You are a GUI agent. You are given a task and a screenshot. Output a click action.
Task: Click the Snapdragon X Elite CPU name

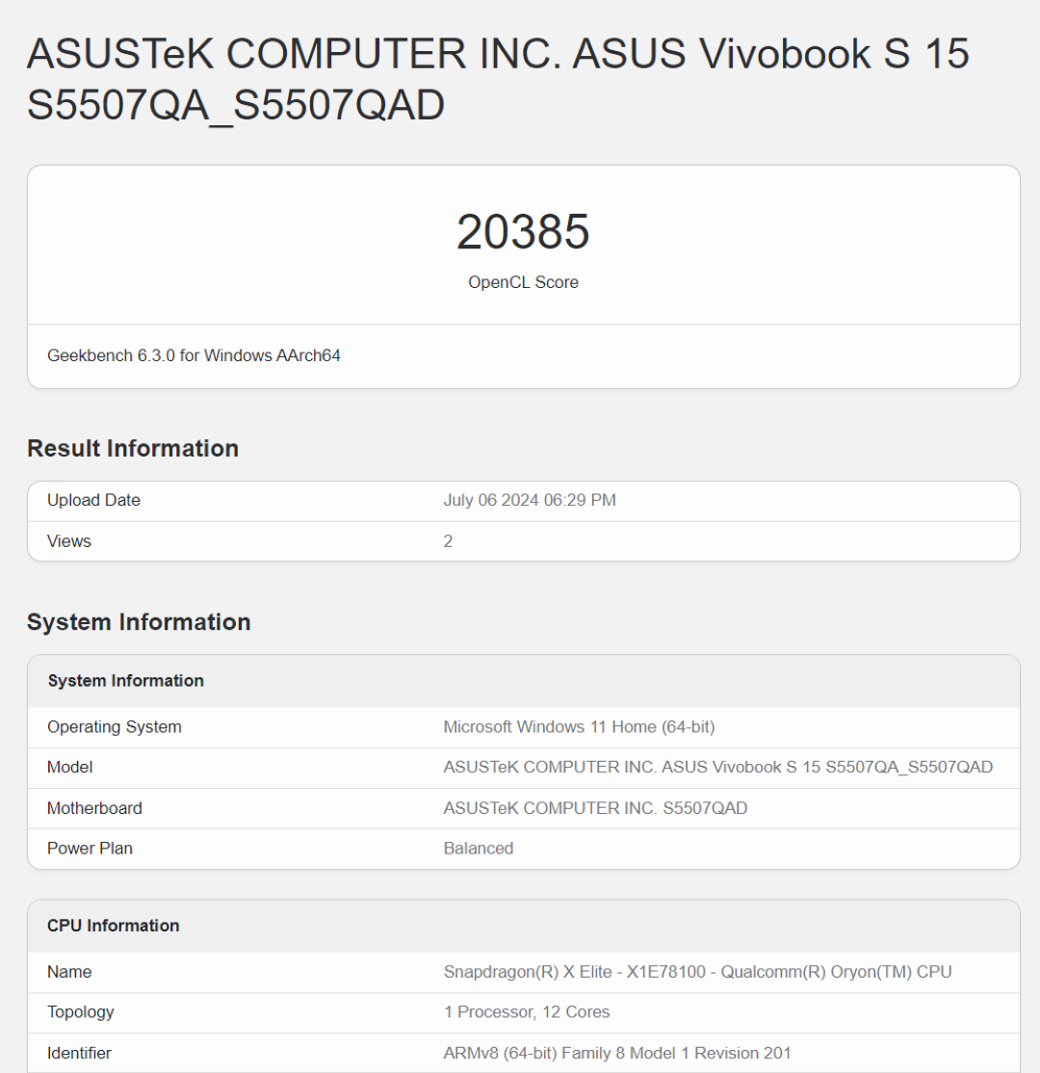click(x=697, y=972)
